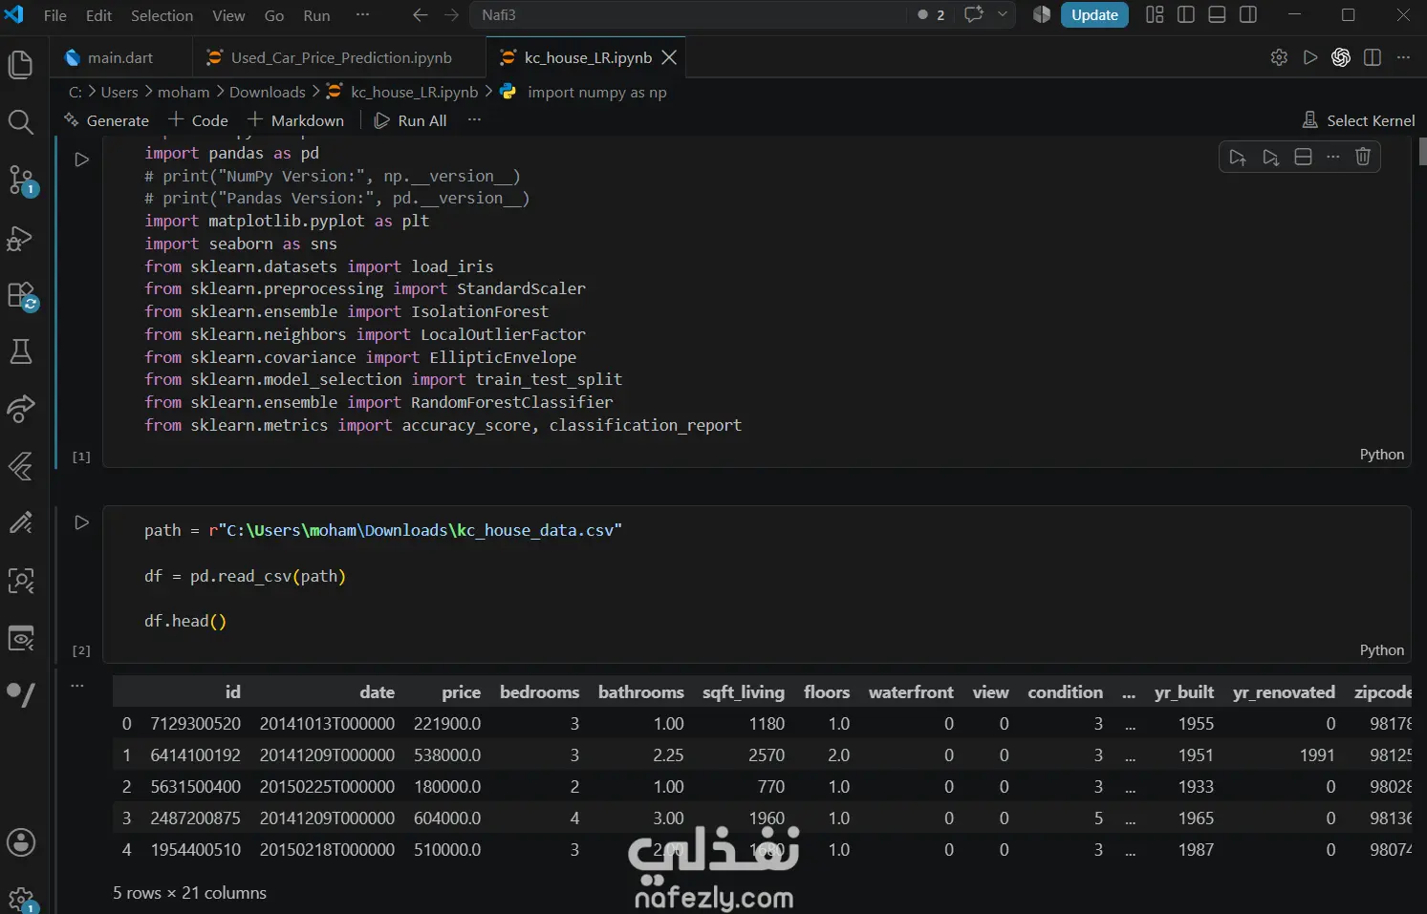Click Customize Layout icon in title bar
Viewport: 1427px width, 914px height.
point(1155,14)
